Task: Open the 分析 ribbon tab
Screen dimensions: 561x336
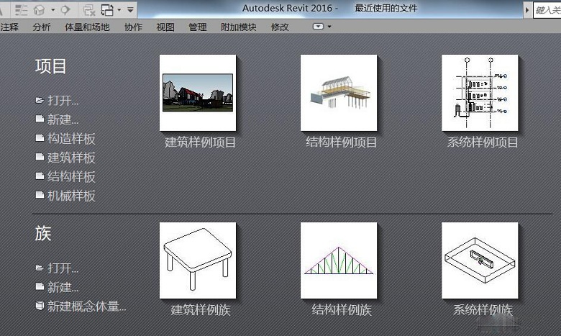Action: pyautogui.click(x=42, y=27)
